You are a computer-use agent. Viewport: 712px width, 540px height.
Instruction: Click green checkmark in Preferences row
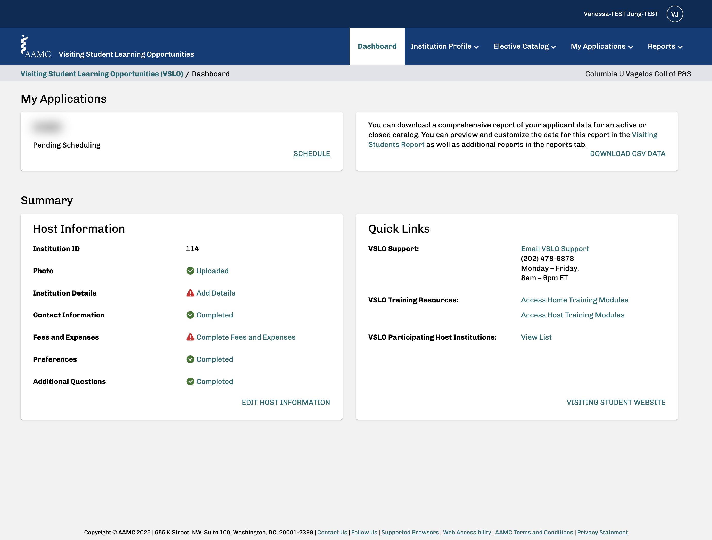click(x=190, y=359)
